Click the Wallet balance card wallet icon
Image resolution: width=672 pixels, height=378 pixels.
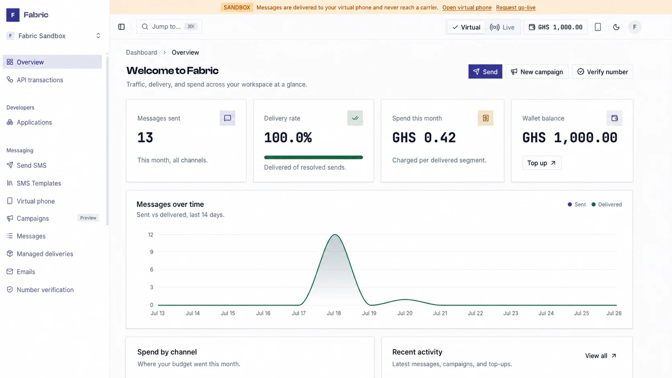point(615,118)
